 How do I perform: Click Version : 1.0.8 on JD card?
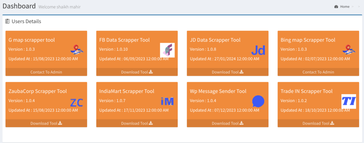click(203, 49)
